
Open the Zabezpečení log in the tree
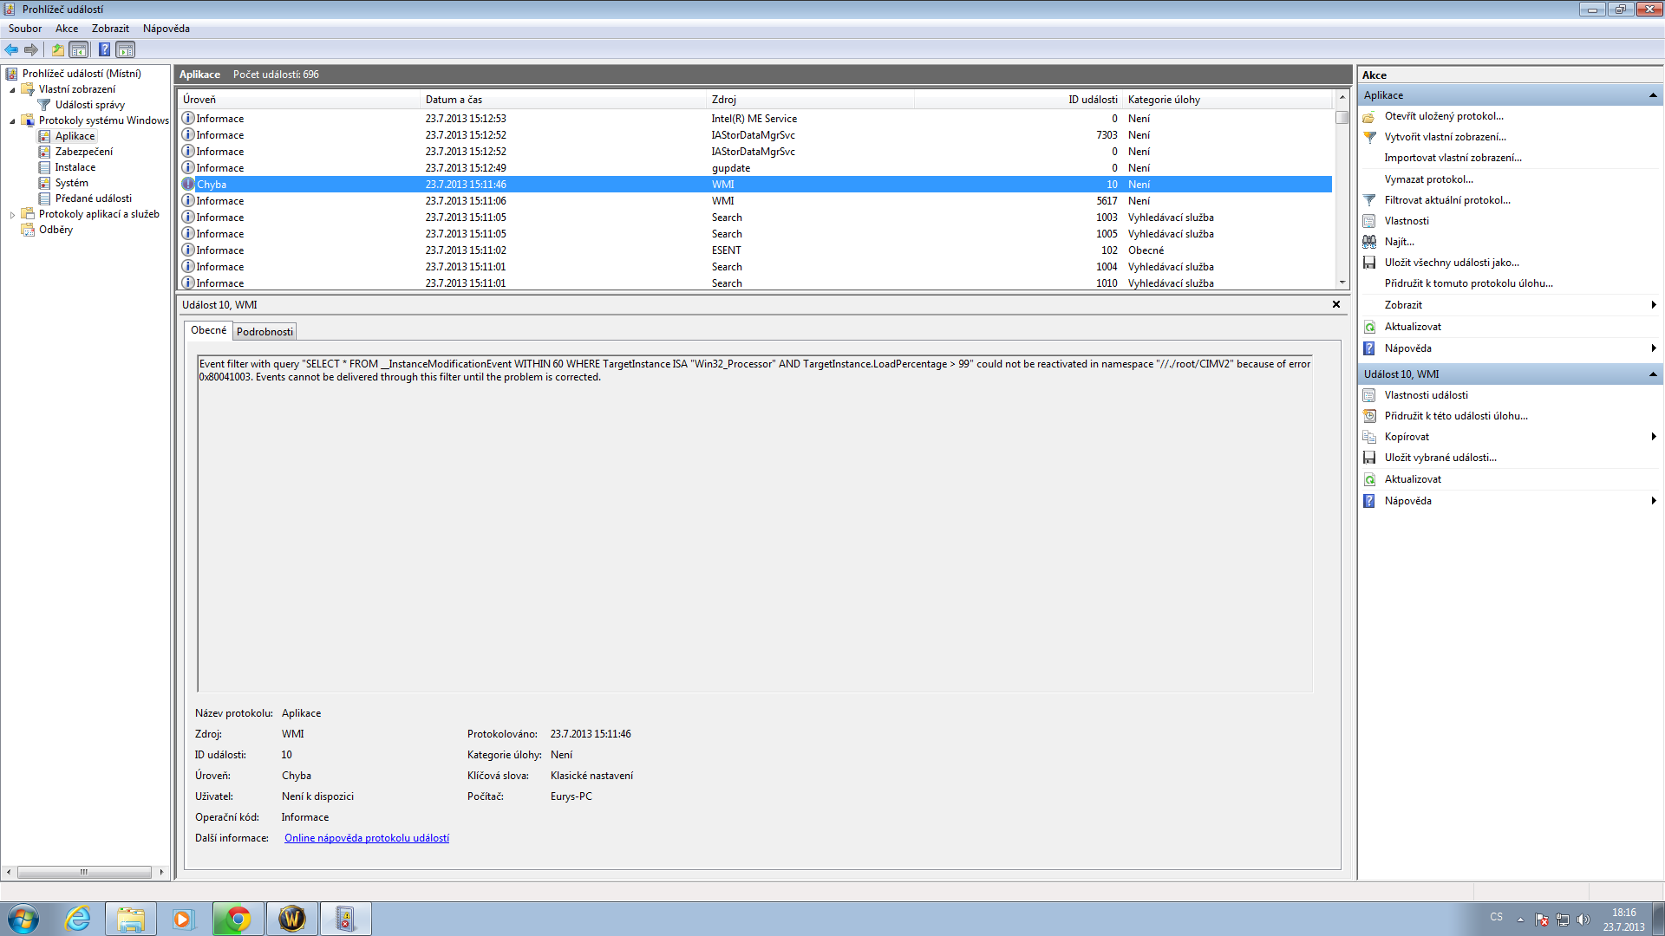pos(83,152)
